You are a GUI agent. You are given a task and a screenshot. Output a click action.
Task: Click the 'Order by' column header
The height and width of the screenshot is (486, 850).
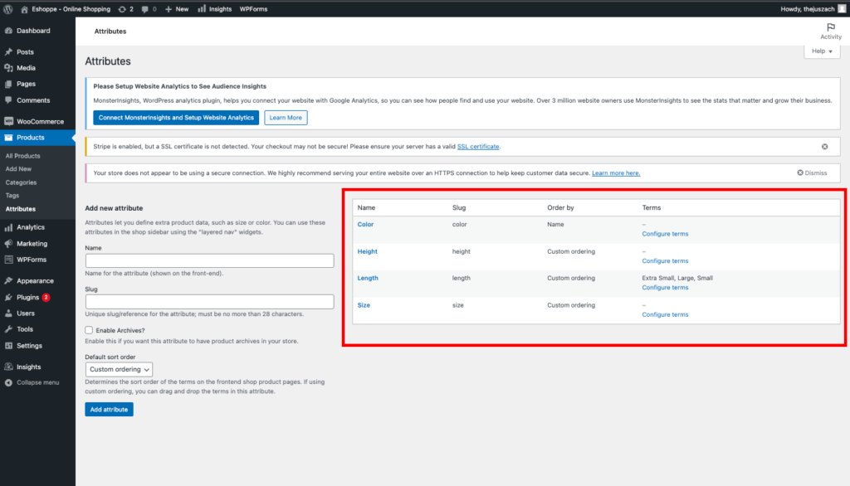coord(560,208)
